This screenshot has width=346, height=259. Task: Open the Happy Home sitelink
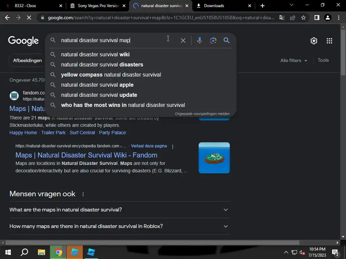(23, 133)
